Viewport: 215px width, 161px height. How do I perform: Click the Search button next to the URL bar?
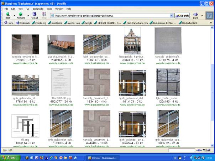point(182,16)
